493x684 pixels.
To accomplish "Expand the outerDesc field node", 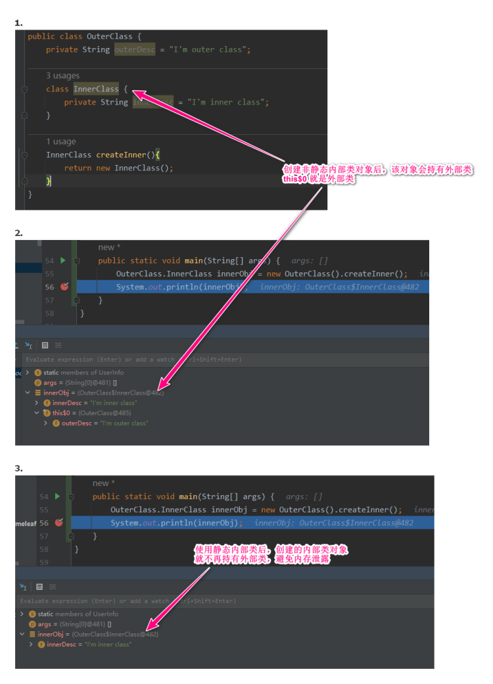I will pos(45,423).
